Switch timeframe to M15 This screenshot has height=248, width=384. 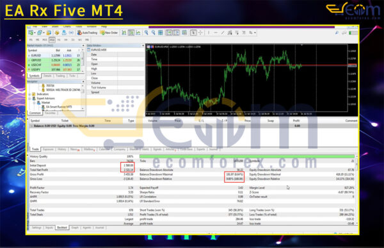click(x=45, y=40)
